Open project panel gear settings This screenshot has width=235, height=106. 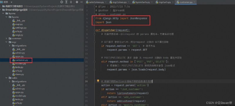click(x=77, y=2)
